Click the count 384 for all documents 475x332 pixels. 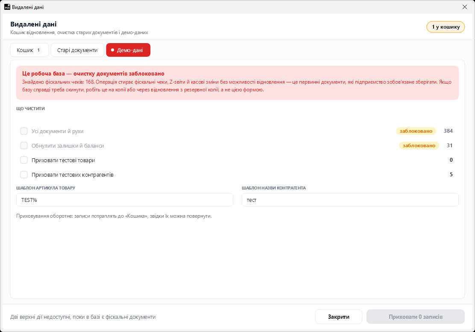click(448, 131)
